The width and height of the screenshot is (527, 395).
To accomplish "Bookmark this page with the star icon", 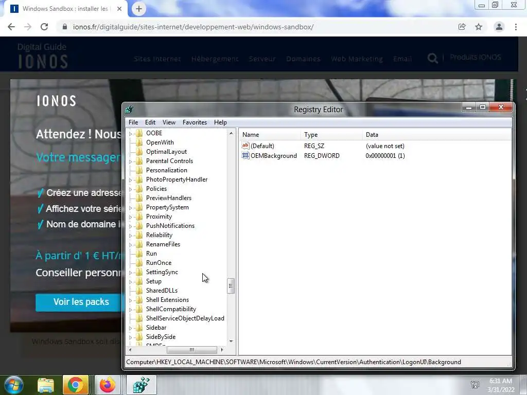I will click(479, 27).
